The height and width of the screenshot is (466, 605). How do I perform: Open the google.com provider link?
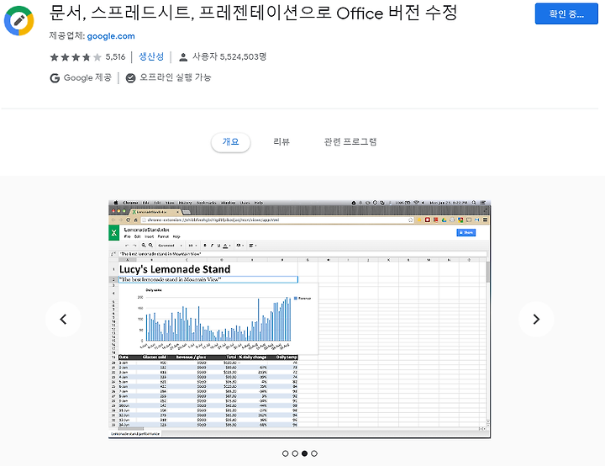tap(111, 36)
